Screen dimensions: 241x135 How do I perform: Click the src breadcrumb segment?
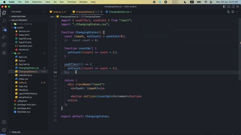click(x=52, y=16)
